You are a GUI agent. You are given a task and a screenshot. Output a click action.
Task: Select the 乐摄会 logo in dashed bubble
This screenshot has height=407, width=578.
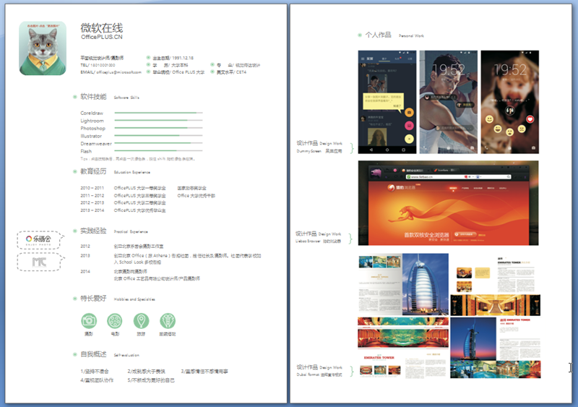[39, 240]
